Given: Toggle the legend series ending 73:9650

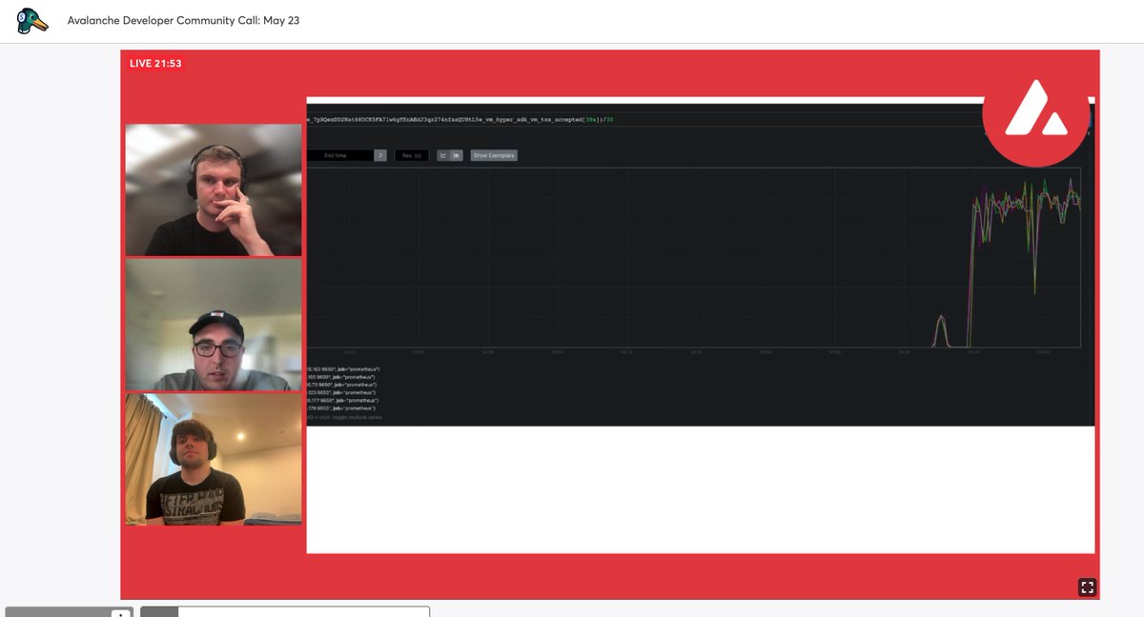Looking at the screenshot, I should tap(343, 385).
